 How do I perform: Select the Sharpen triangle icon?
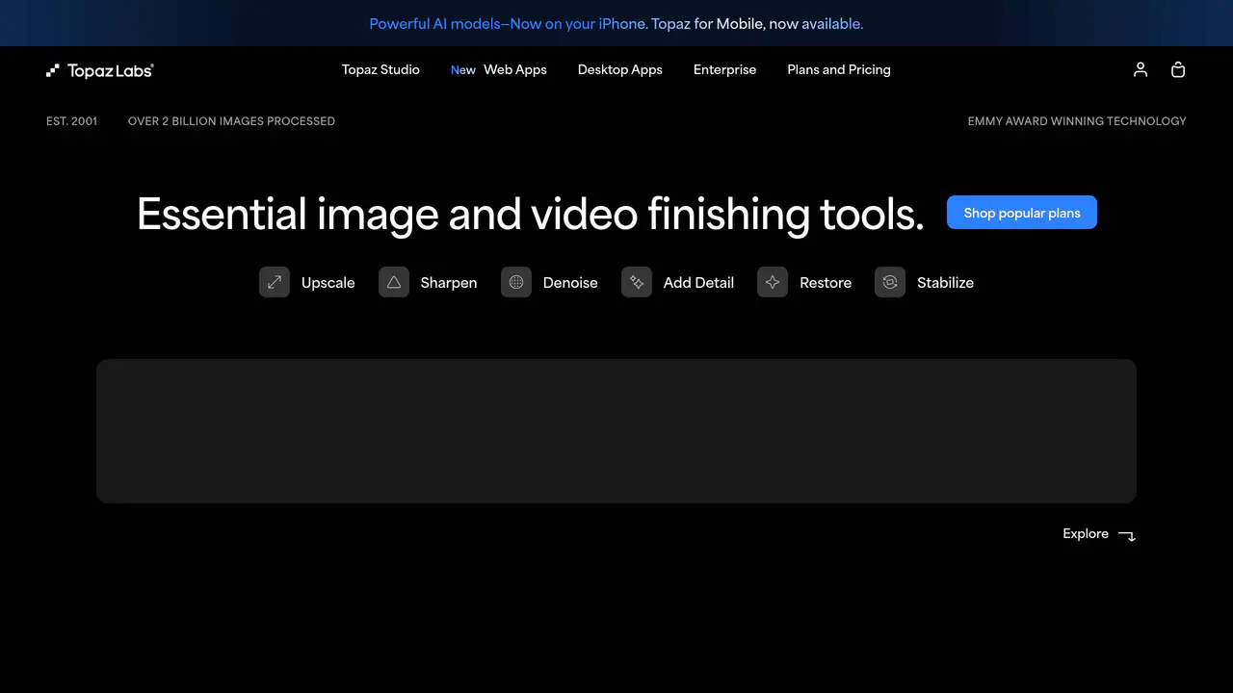pos(394,282)
